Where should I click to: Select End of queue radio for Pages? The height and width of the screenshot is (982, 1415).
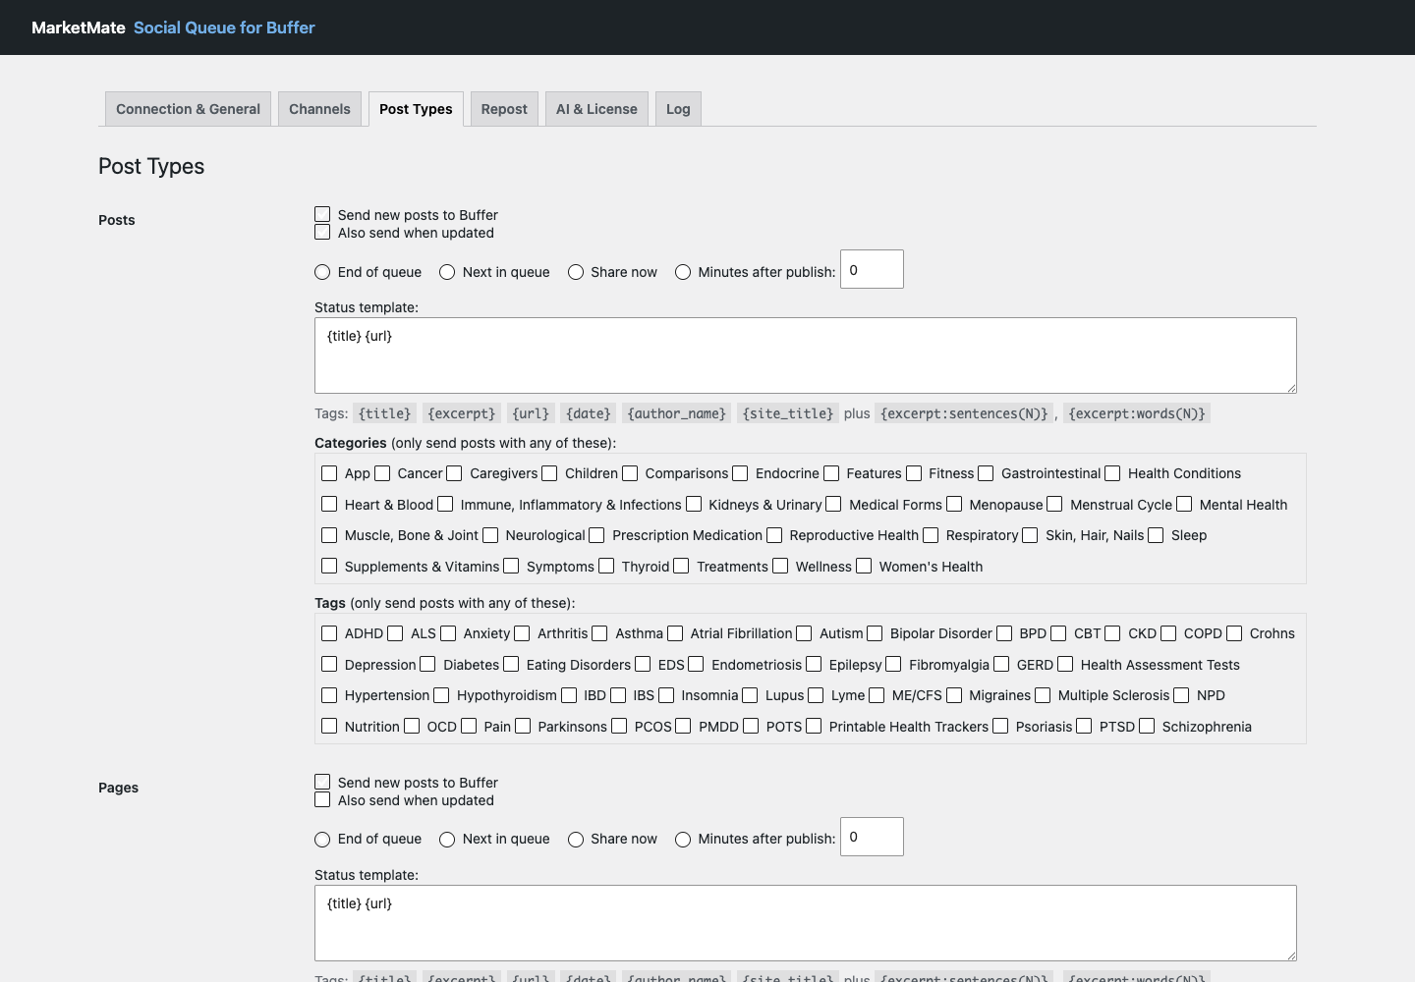[x=322, y=840]
